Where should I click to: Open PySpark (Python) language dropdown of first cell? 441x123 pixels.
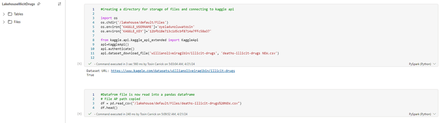pyautogui.click(x=422, y=64)
